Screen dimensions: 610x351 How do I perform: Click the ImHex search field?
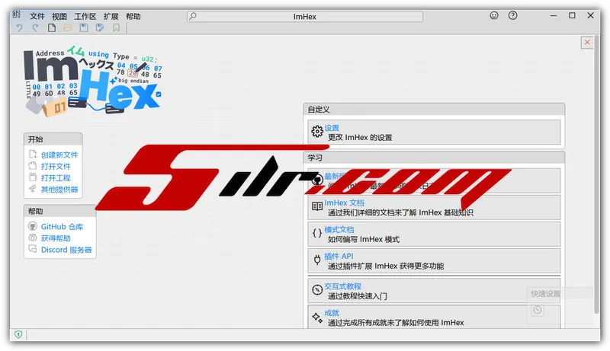click(x=305, y=16)
